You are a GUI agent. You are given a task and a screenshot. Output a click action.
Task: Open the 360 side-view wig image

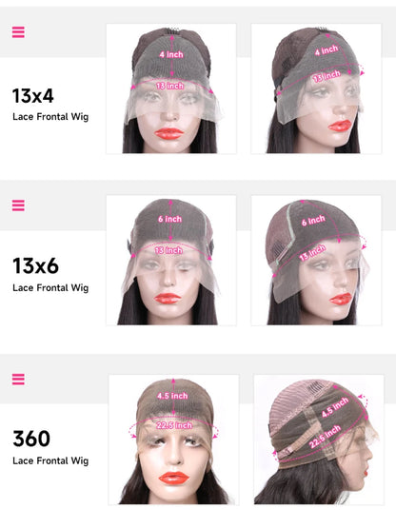pos(319,440)
